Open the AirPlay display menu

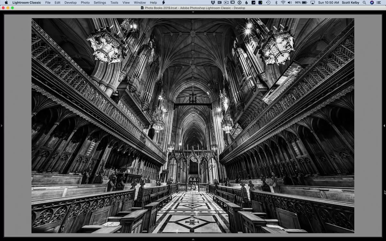[313, 3]
